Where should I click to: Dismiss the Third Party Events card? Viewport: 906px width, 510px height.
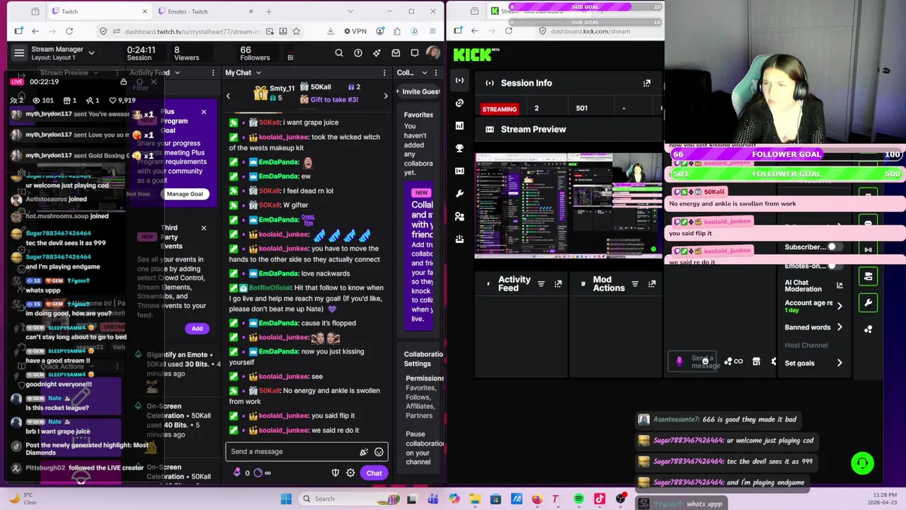(204, 228)
